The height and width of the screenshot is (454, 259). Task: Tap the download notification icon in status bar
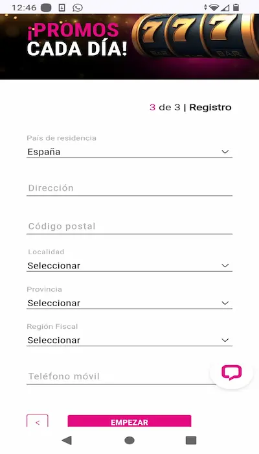tap(62, 8)
